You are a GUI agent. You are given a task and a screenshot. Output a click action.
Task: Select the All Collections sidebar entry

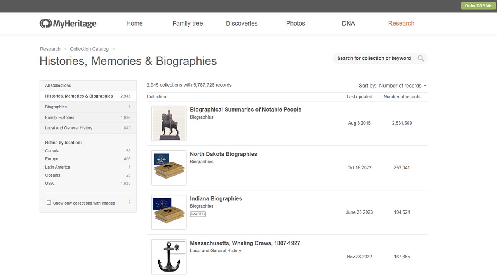(x=57, y=85)
